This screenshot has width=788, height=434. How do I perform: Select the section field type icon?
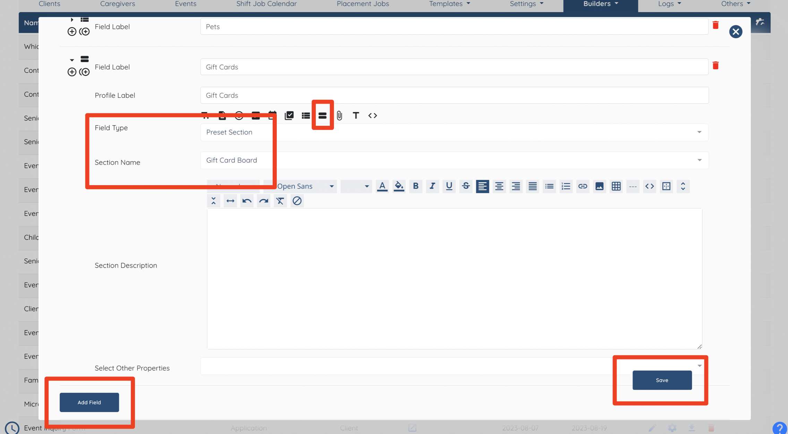coord(323,115)
